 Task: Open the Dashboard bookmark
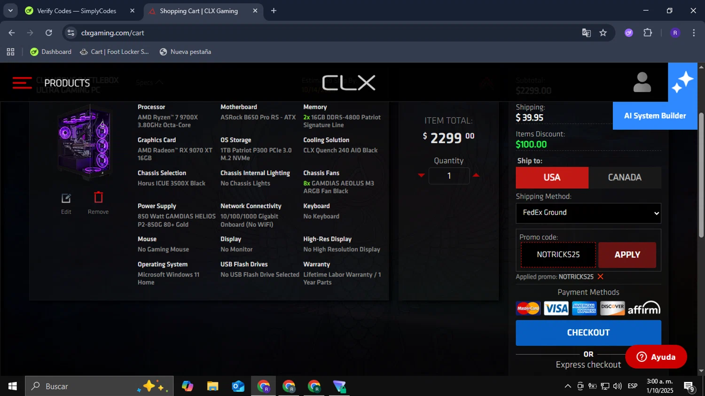tap(51, 52)
